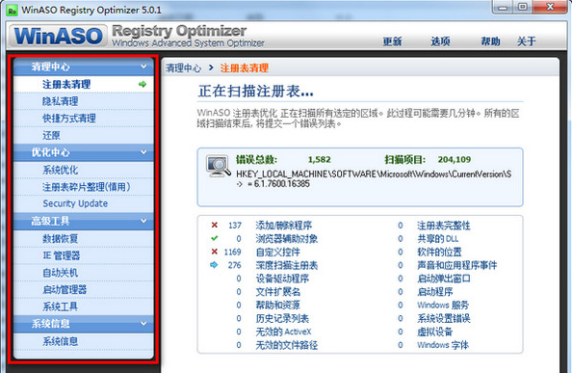Click the magnifier computer scan icon
Viewport: 572px width, 373px height.
(x=218, y=166)
